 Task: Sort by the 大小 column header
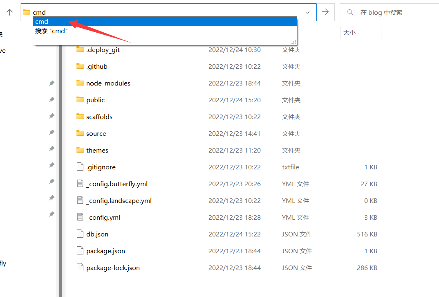click(x=349, y=32)
